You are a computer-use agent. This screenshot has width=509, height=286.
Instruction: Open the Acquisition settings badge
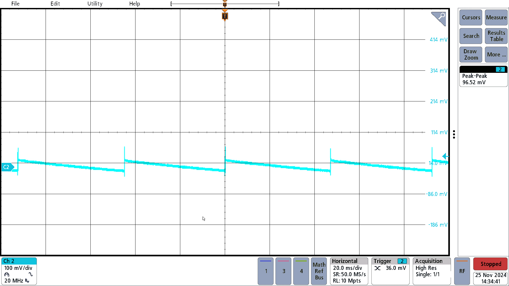coord(432,271)
